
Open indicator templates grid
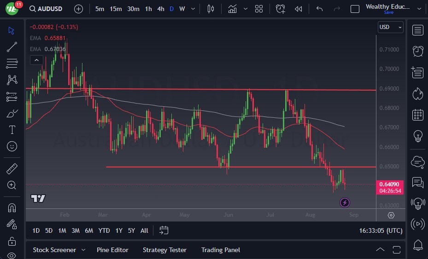(x=259, y=9)
